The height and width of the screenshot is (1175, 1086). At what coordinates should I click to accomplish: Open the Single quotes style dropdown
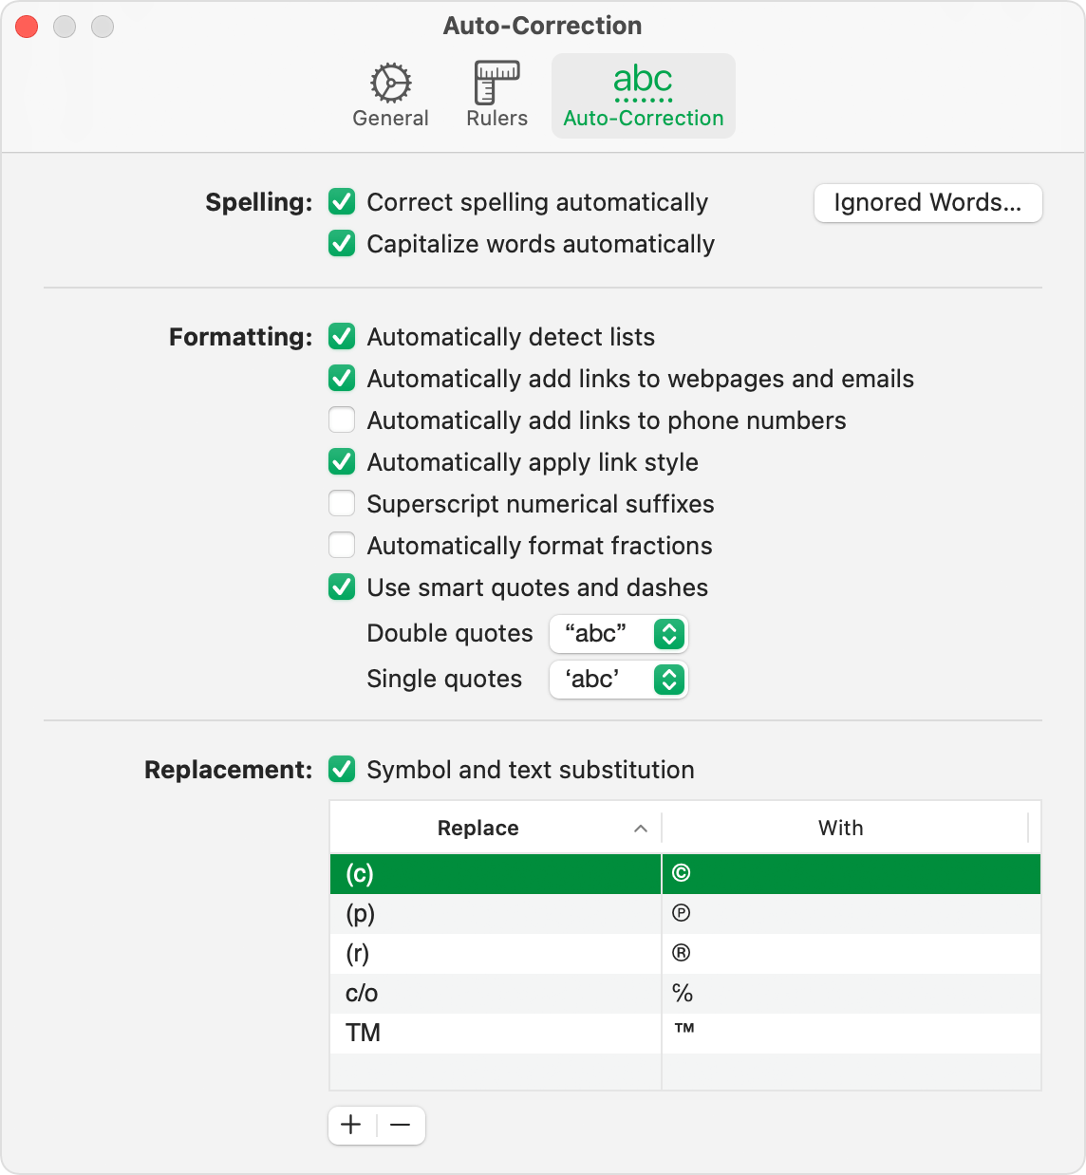coord(618,680)
